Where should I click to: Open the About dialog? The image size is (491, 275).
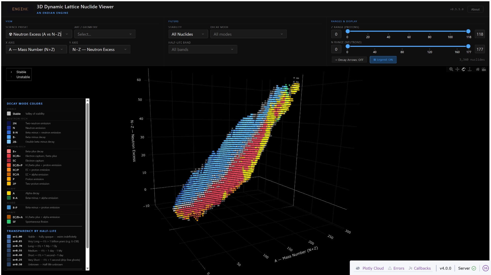click(x=475, y=9)
